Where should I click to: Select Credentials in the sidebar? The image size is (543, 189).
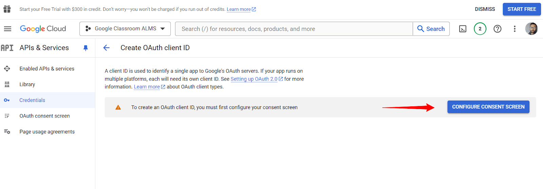pyautogui.click(x=48, y=100)
